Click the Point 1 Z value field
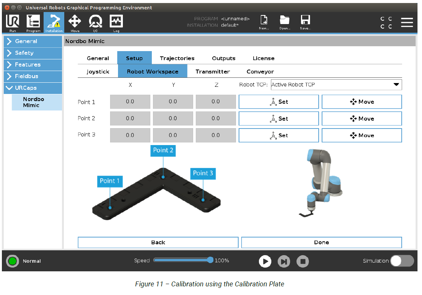 coord(216,102)
